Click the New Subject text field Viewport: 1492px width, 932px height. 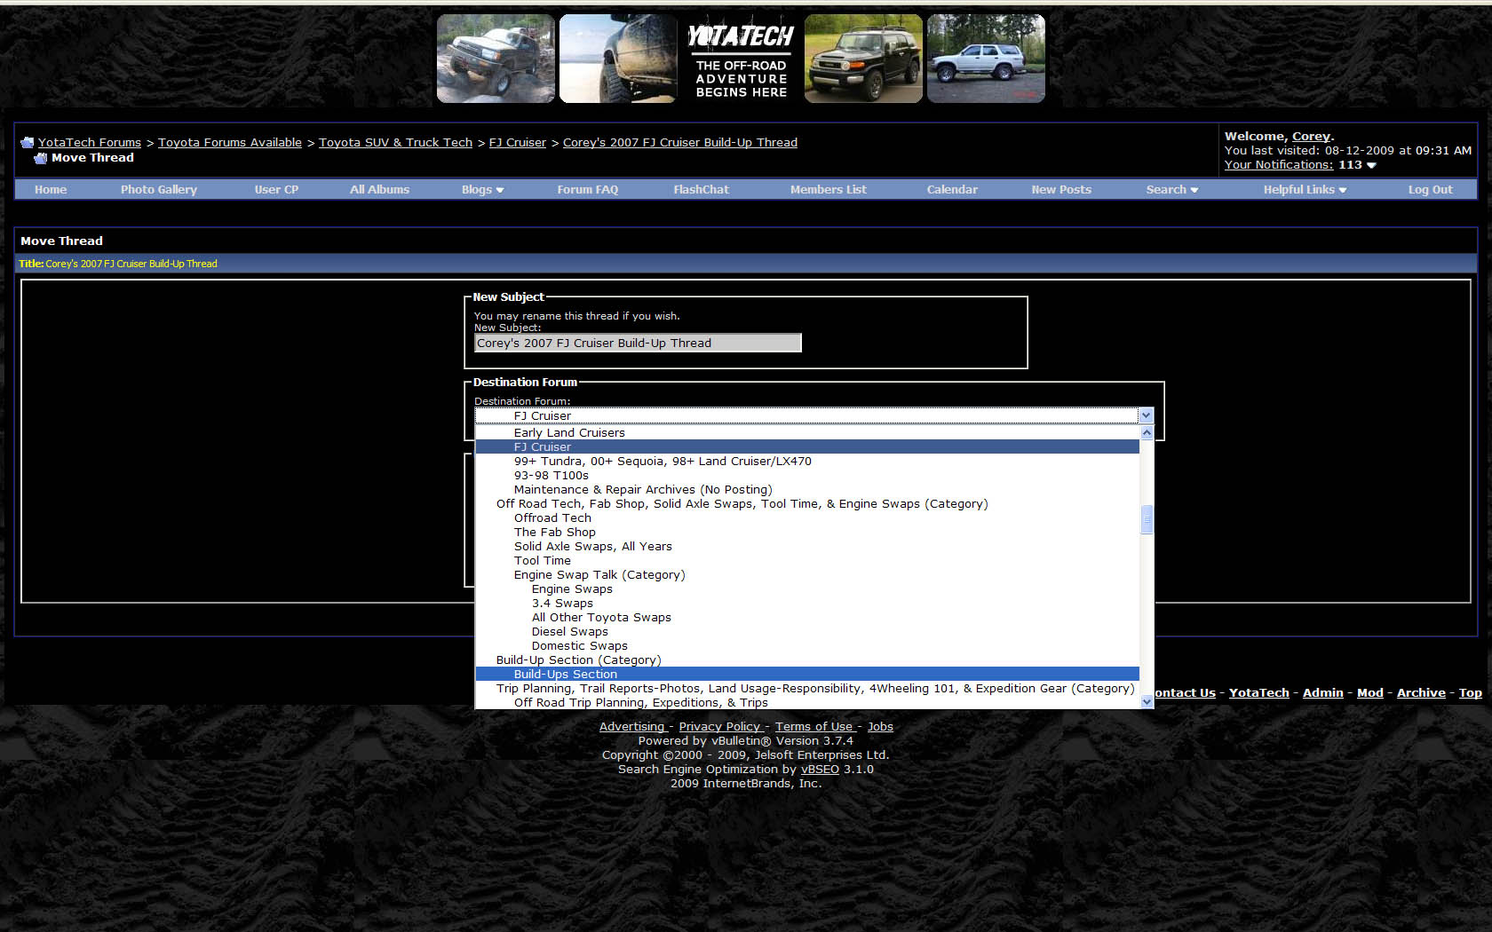pyautogui.click(x=638, y=344)
